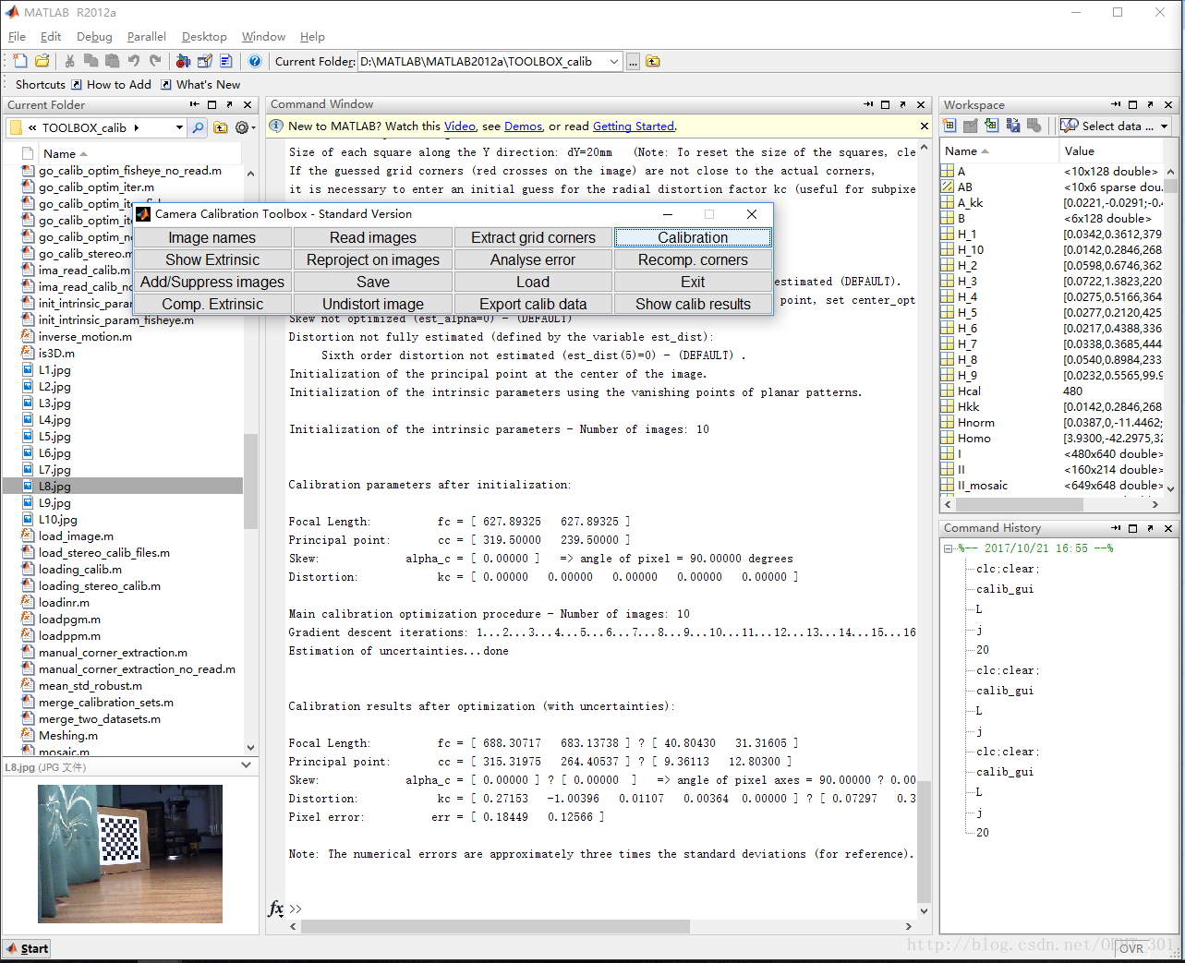Screen dimensions: 1185x963
Task: Maximize the Command History panel
Action: coord(1133,528)
